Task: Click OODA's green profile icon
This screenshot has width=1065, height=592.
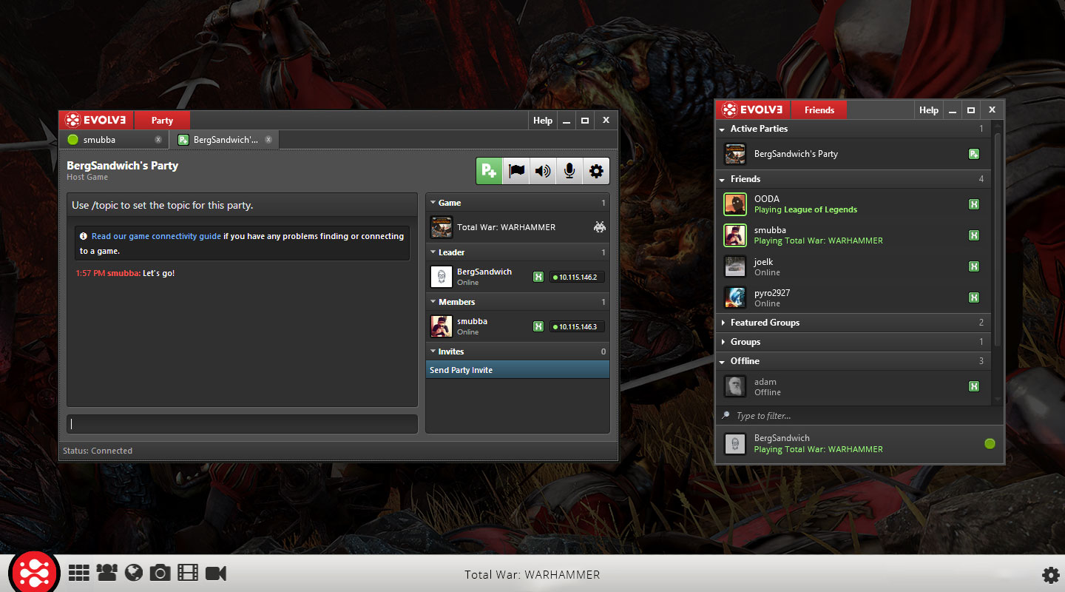Action: (x=974, y=204)
